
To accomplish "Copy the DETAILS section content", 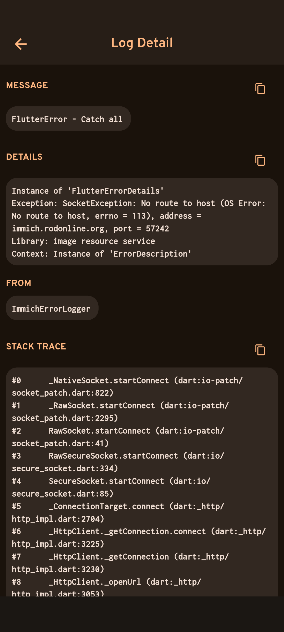I will pos(260,160).
